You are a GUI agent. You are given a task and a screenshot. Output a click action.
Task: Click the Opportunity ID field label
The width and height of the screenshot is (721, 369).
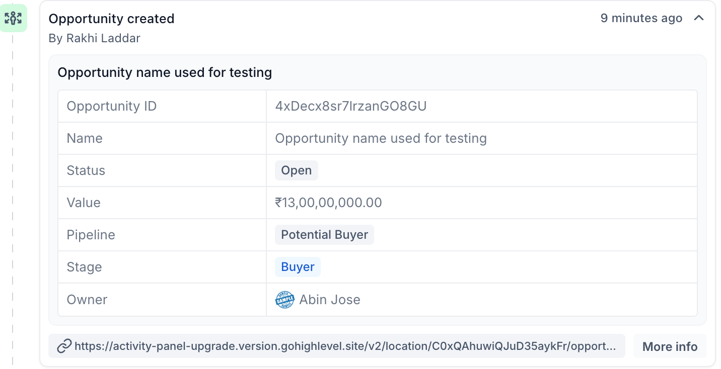pos(112,106)
